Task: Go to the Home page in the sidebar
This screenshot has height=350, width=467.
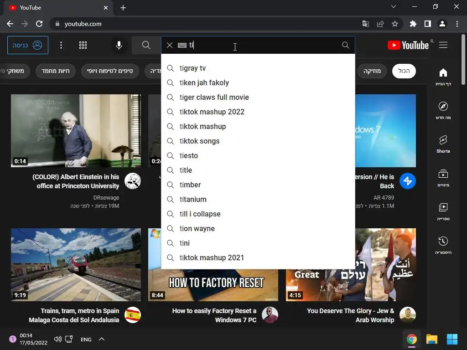Action: 443,77
